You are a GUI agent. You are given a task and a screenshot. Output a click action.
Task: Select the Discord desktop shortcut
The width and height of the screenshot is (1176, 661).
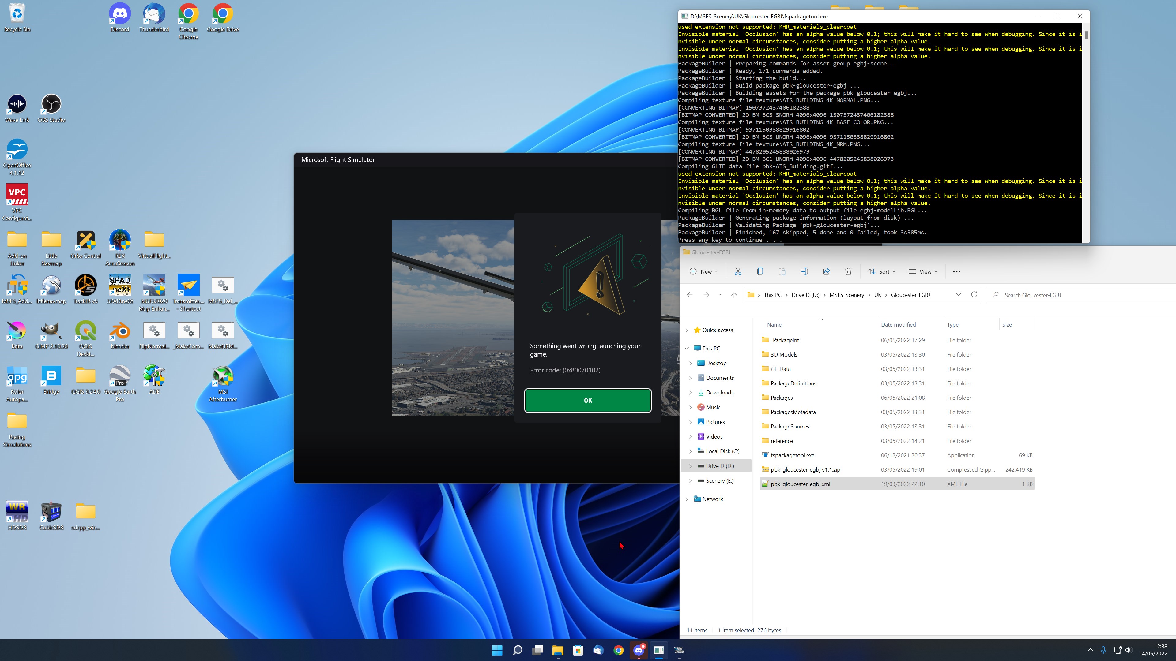point(120,18)
